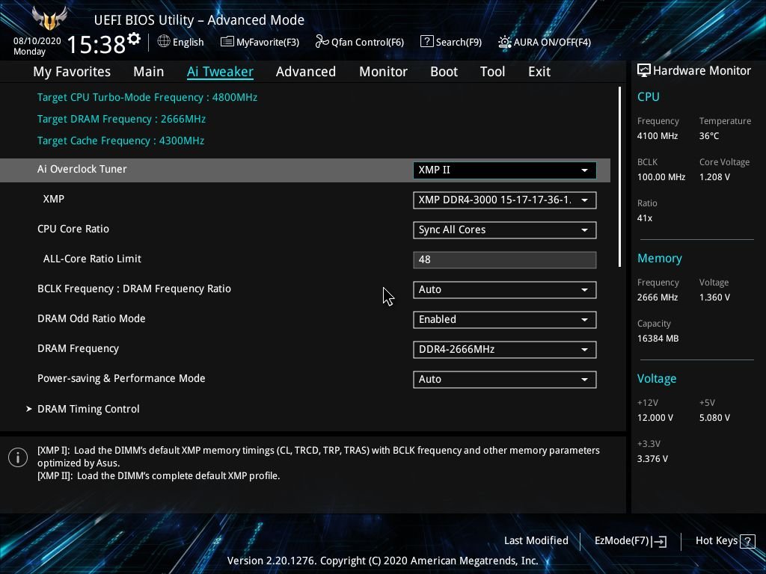This screenshot has height=574, width=766.
Task: Click Target Cache Frequency : 4300MHz text
Action: [120, 141]
